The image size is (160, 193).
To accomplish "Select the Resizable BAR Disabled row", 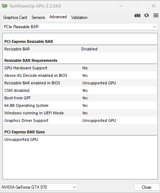I will click(x=80, y=49).
